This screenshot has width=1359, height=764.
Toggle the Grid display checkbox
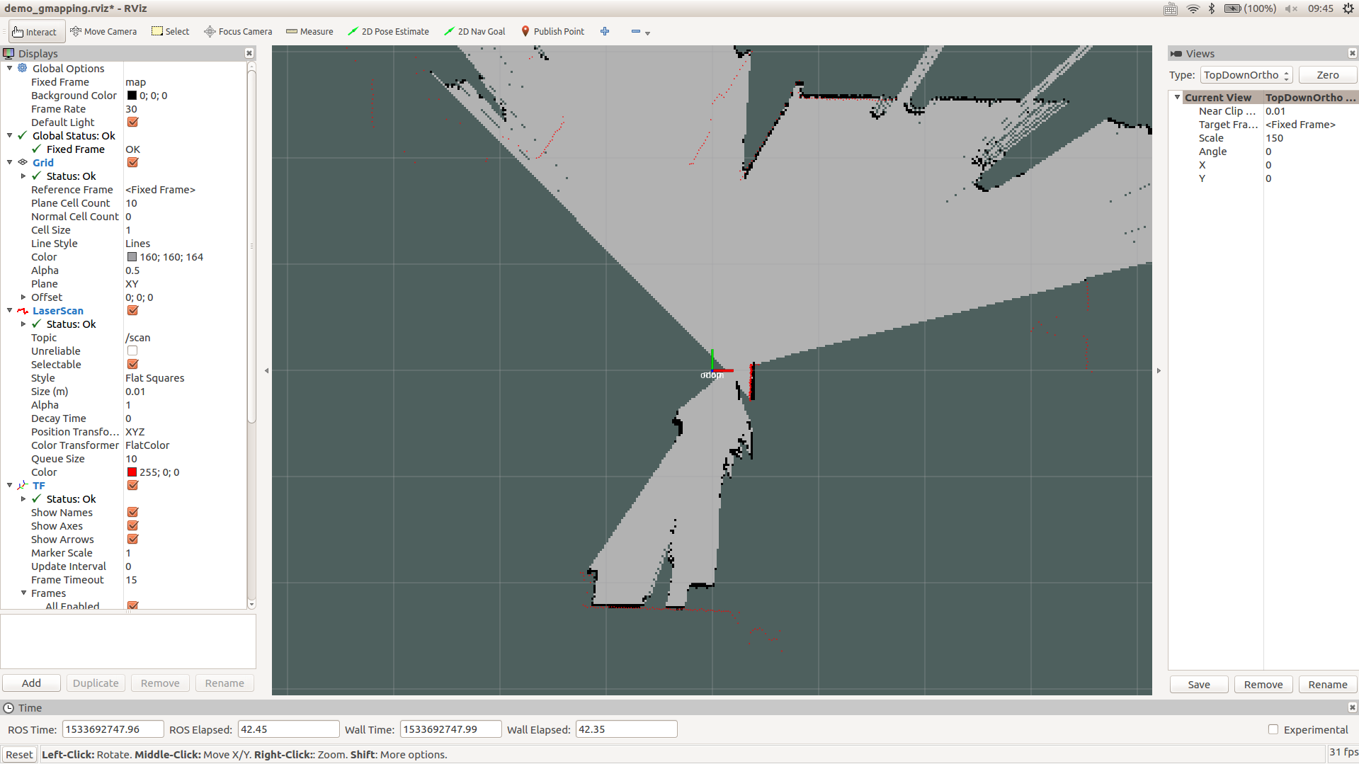click(132, 162)
